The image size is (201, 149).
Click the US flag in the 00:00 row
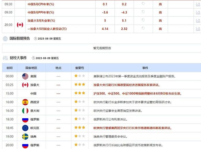coord(25,76)
